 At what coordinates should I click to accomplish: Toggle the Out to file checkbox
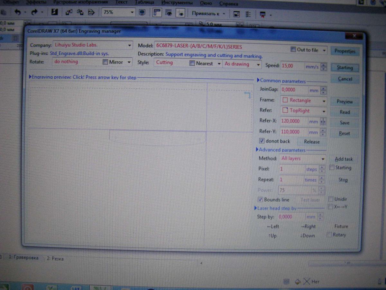click(x=293, y=50)
